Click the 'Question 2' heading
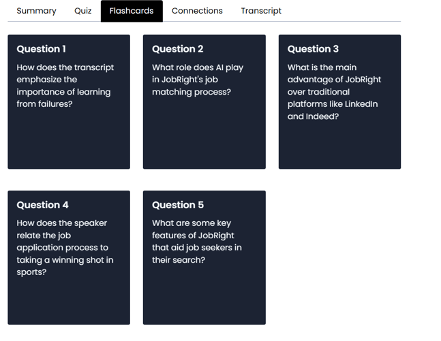The width and height of the screenshot is (441, 341). coord(177,49)
